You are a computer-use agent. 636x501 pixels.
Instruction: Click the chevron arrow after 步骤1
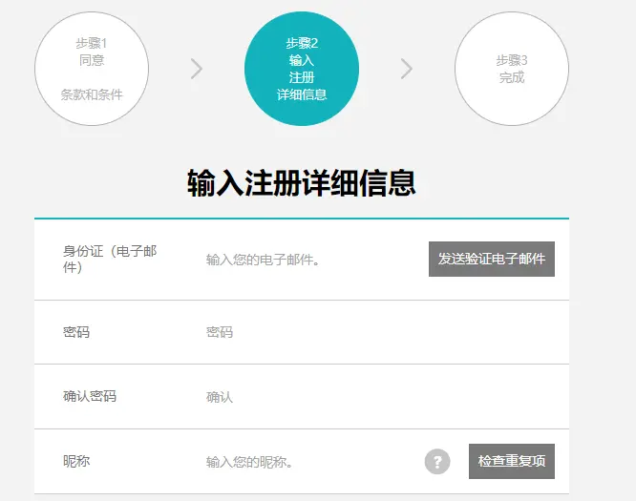[197, 69]
